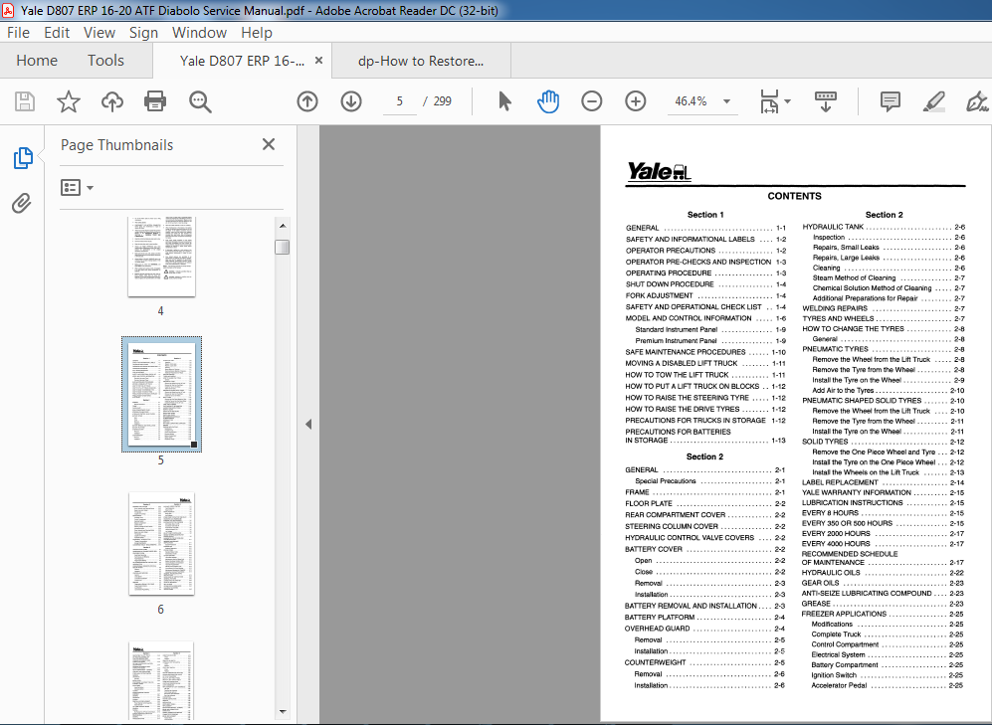This screenshot has height=725, width=992.
Task: Open the File menu
Action: pos(18,33)
